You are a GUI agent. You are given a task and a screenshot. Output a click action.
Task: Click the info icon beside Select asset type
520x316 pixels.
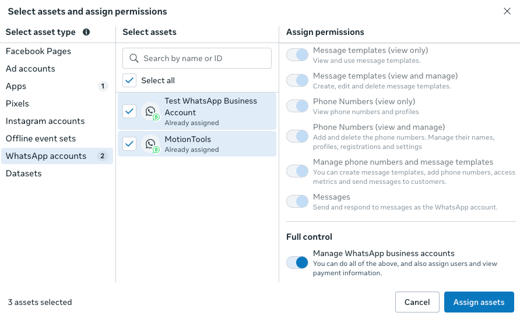86,32
